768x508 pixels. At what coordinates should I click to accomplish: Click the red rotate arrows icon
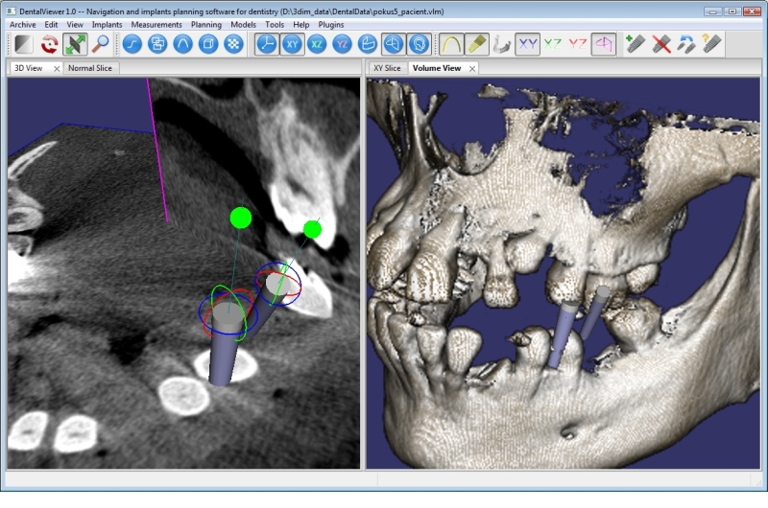pyautogui.click(x=49, y=44)
